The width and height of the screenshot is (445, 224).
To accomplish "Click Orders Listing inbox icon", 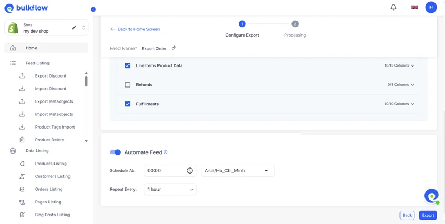I will click(22, 189).
